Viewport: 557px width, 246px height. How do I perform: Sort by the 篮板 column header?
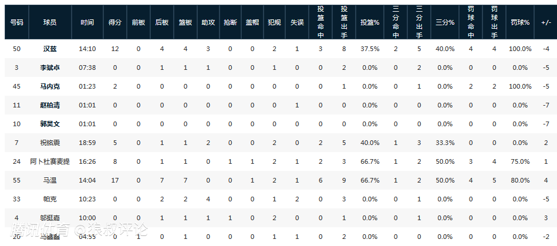click(x=185, y=22)
